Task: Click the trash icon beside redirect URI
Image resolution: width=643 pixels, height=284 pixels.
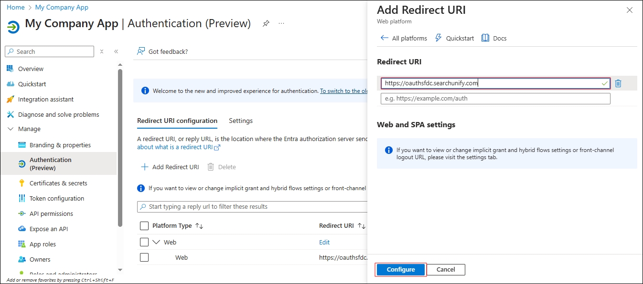Action: point(618,83)
